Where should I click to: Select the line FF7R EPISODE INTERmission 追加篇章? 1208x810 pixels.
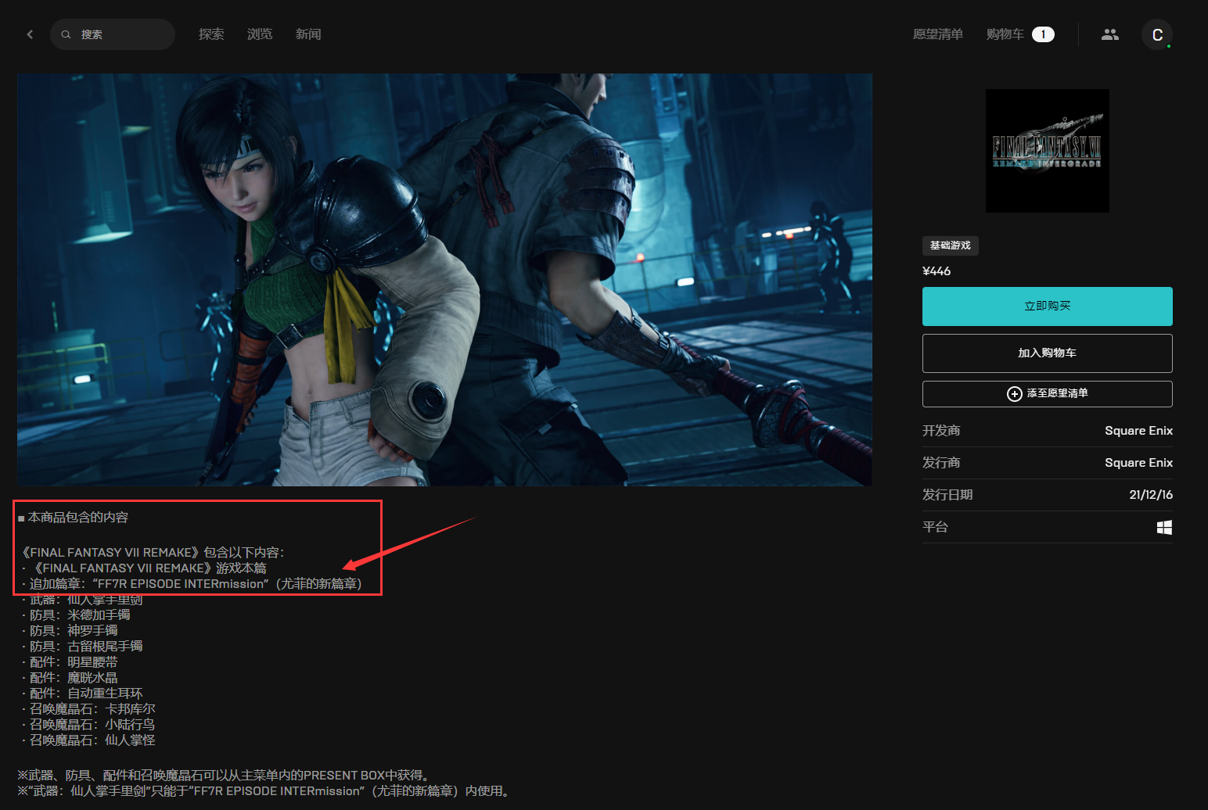(192, 584)
